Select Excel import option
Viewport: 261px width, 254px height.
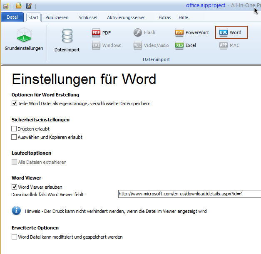185,45
